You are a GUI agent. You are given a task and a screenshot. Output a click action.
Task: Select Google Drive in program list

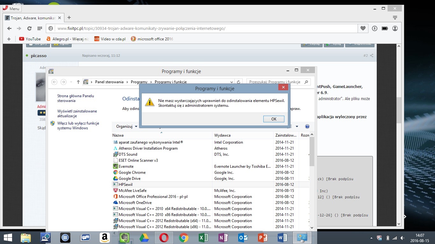click(x=210, y=178)
